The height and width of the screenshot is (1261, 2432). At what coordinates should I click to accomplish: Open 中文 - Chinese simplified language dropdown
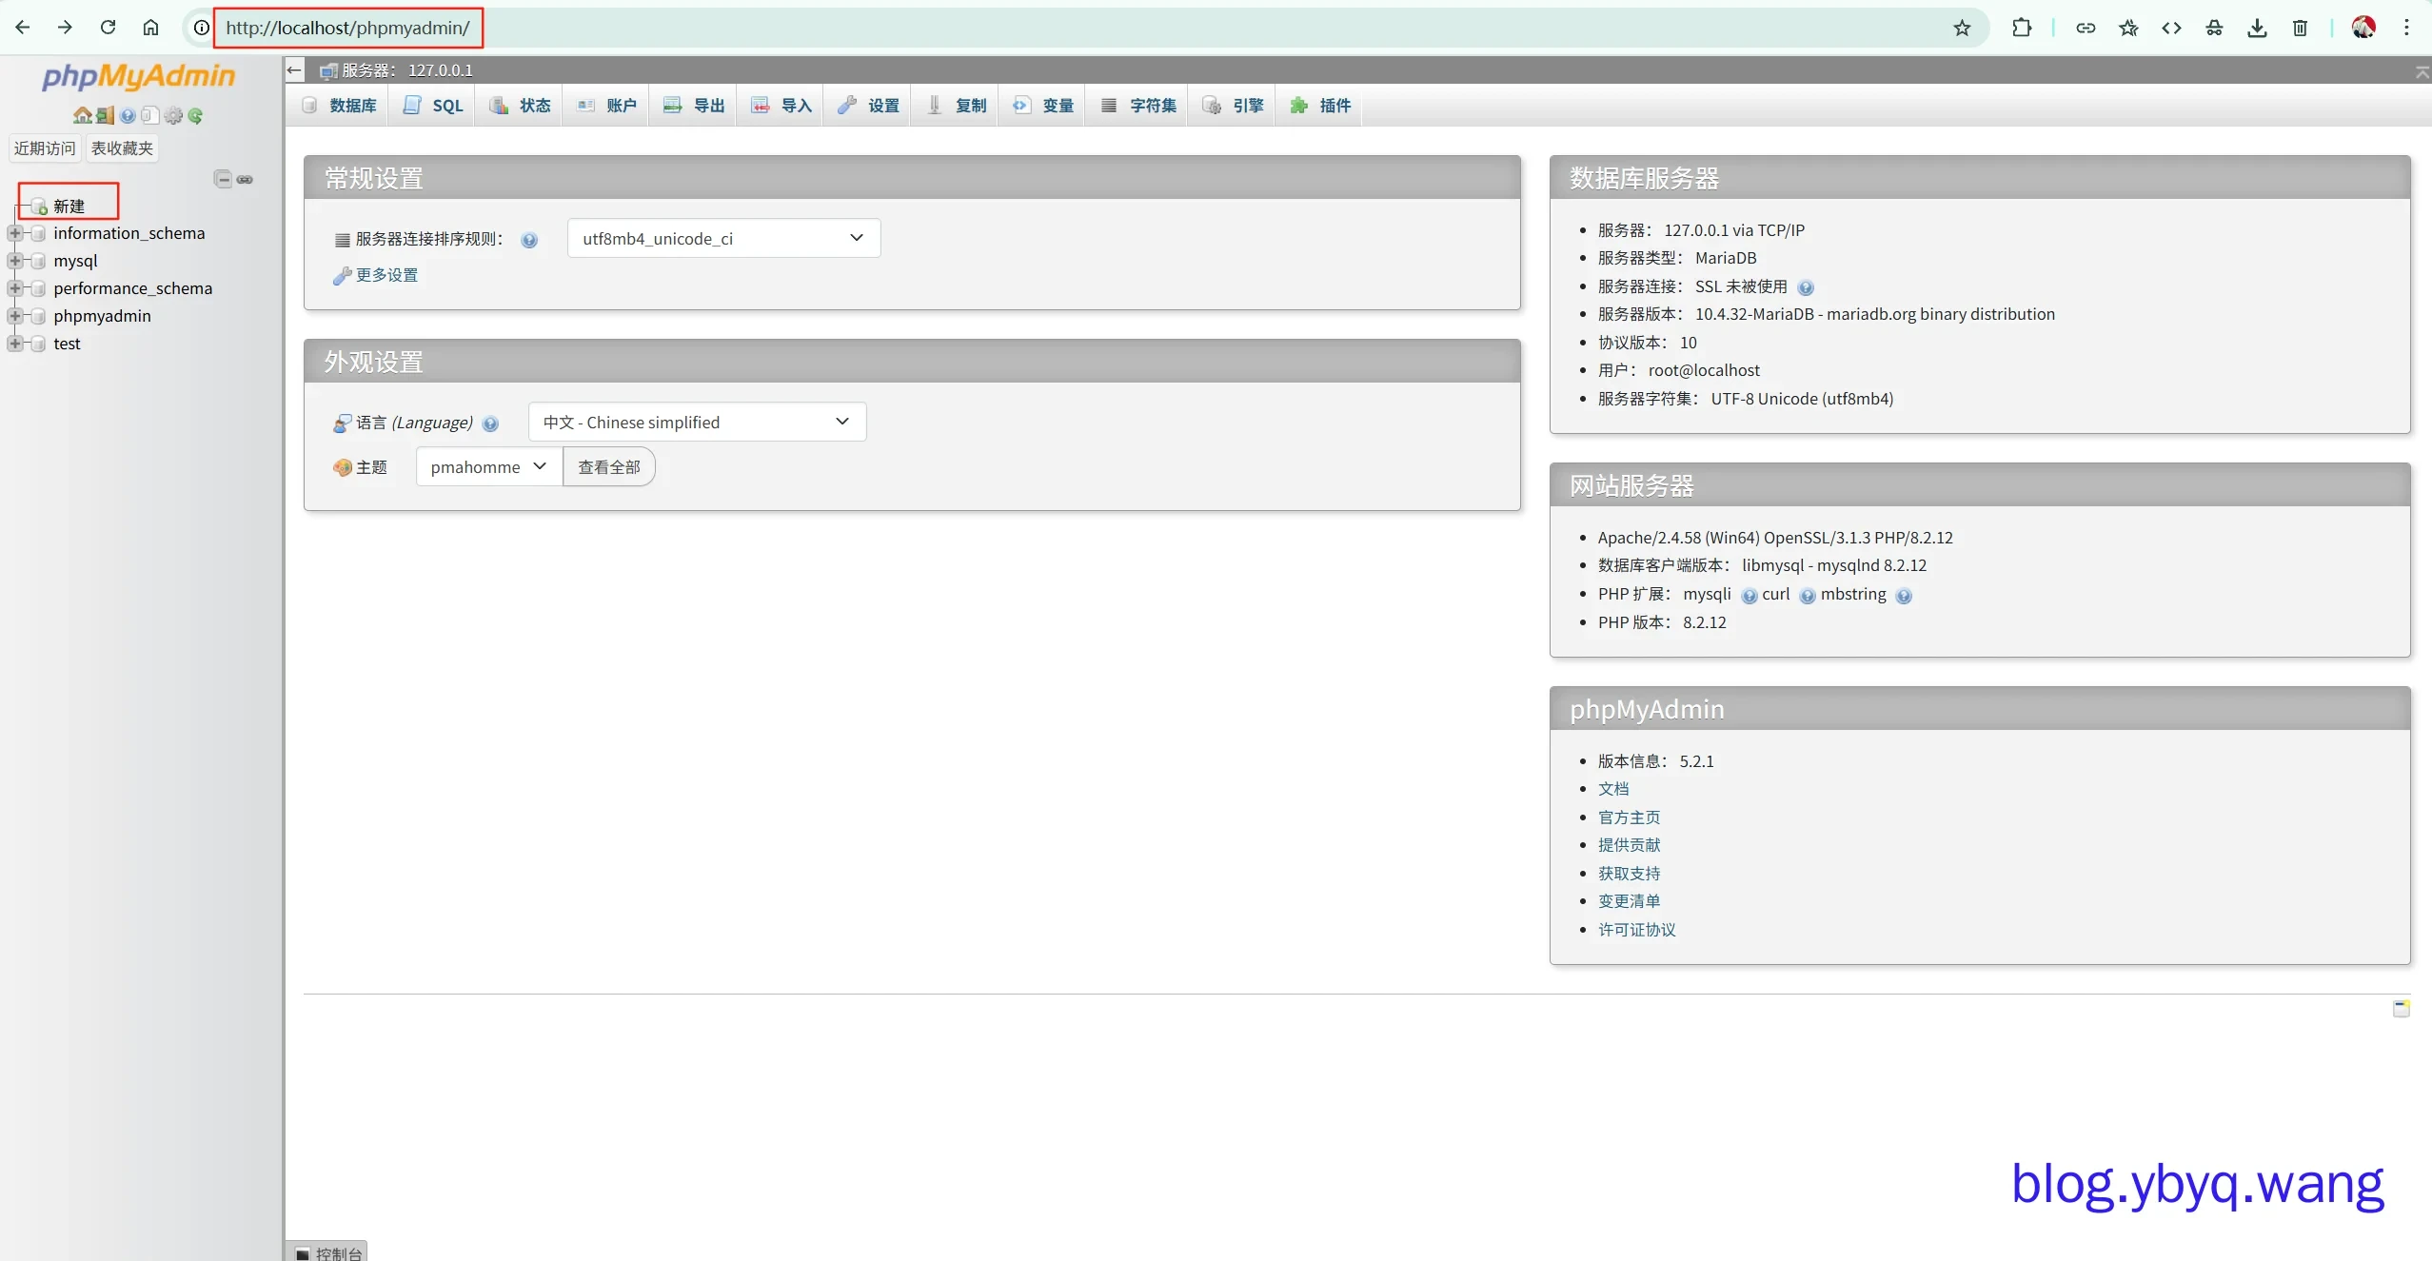coord(697,422)
